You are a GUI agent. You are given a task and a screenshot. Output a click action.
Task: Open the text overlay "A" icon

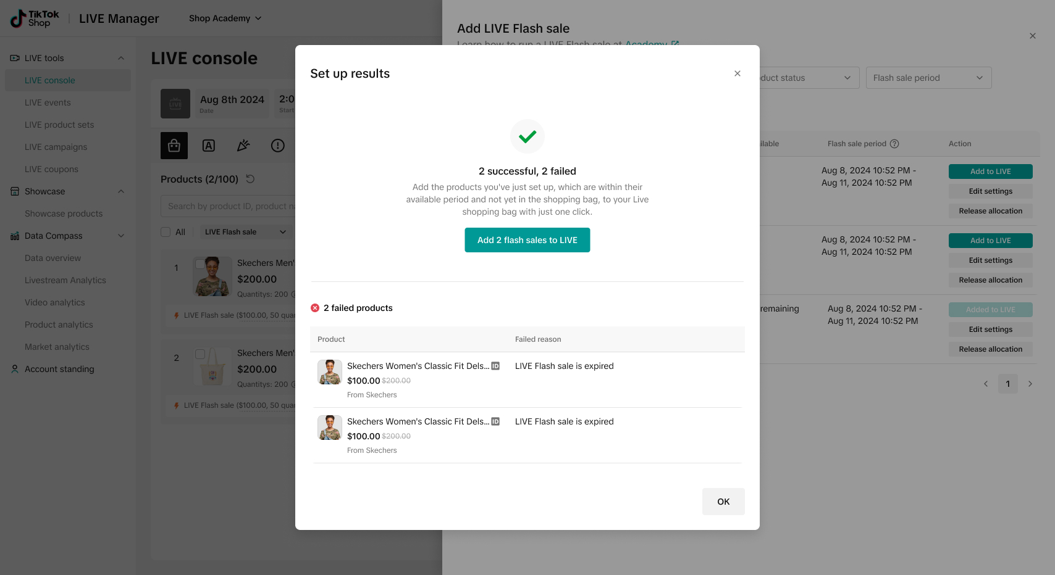pos(209,146)
